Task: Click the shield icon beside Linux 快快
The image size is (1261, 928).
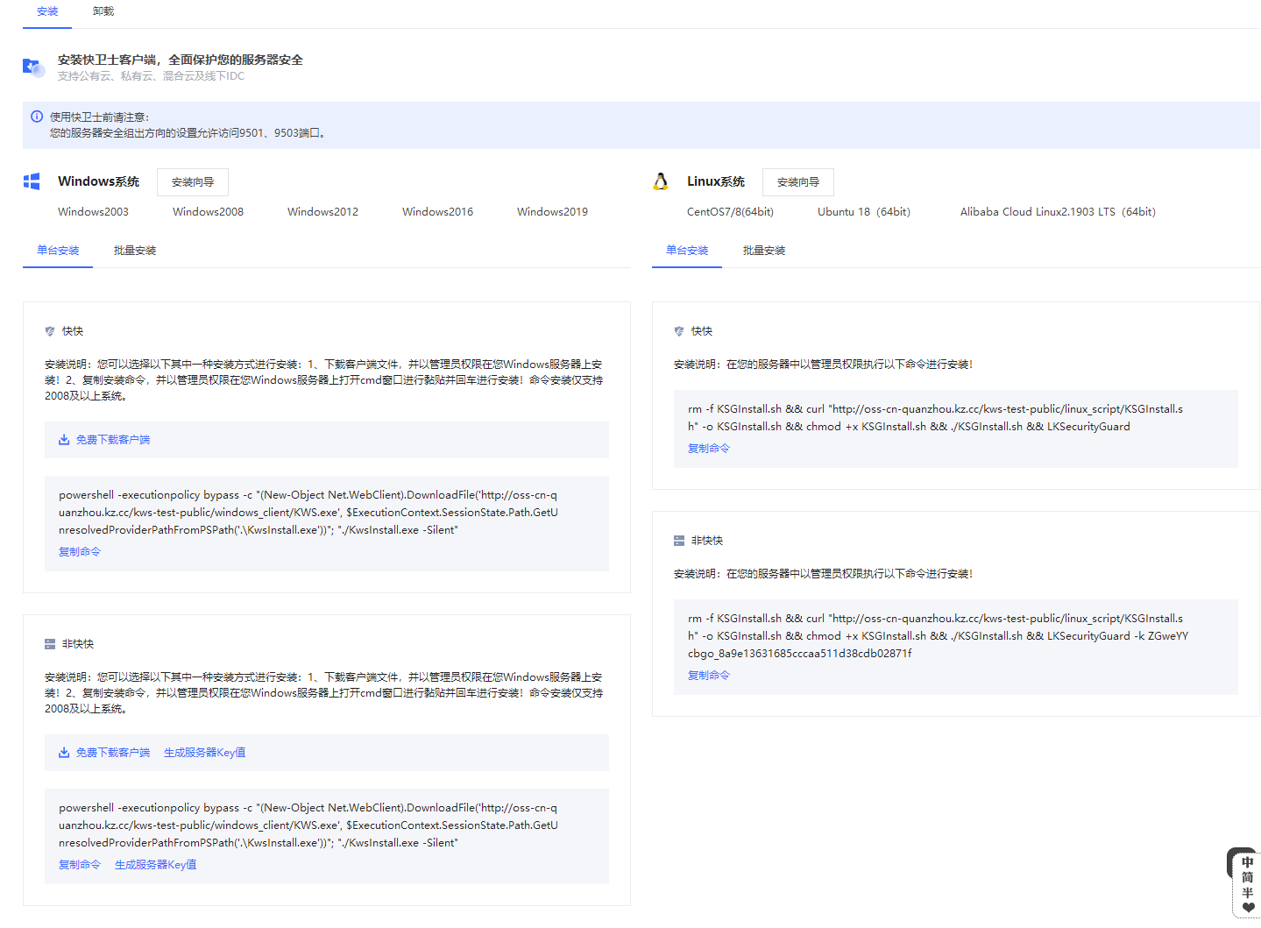Action: (679, 331)
